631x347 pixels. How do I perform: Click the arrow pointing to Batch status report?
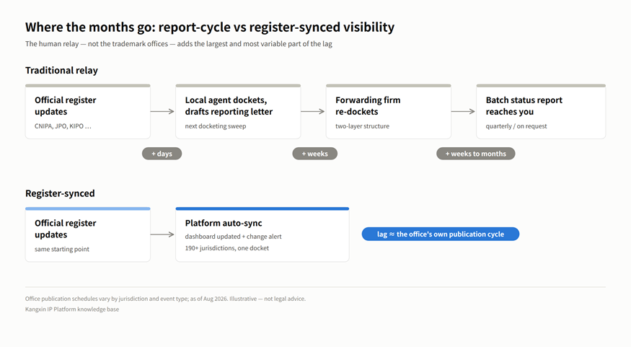(463, 112)
